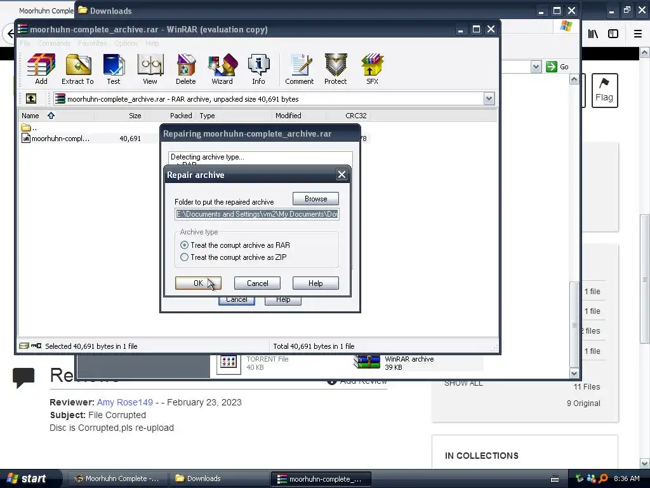Click the TORRENT File icon in Downloads
The image size is (650, 488).
[x=229, y=363]
